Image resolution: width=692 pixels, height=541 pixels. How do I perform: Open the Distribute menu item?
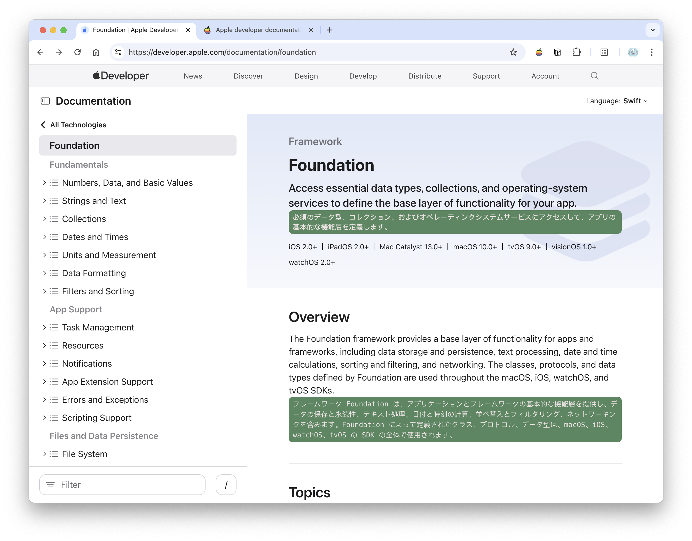coord(424,76)
